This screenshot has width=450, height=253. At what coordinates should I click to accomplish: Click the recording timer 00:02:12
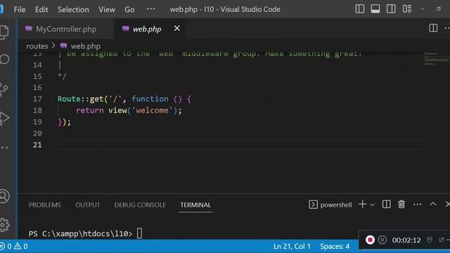[406, 240]
